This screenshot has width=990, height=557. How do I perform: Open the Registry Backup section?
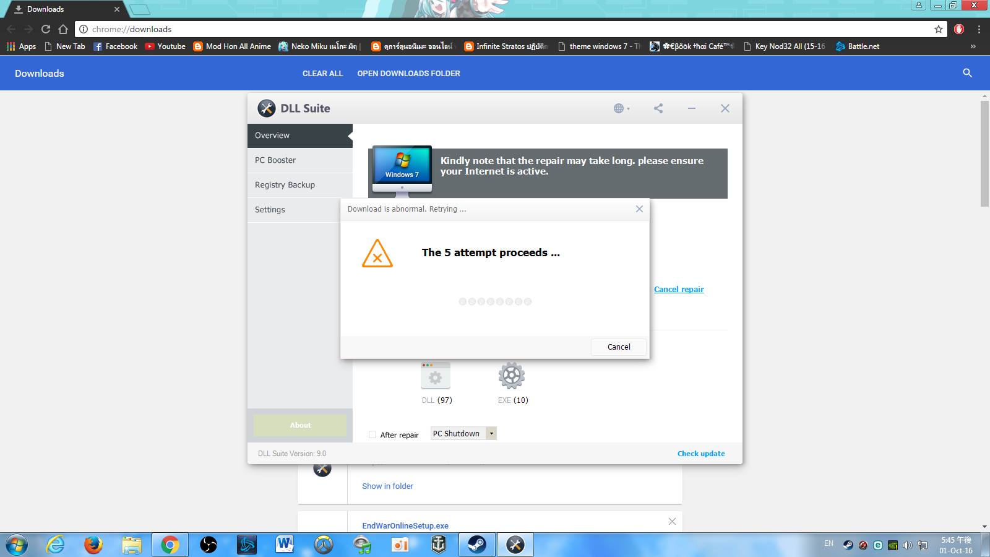(300, 185)
